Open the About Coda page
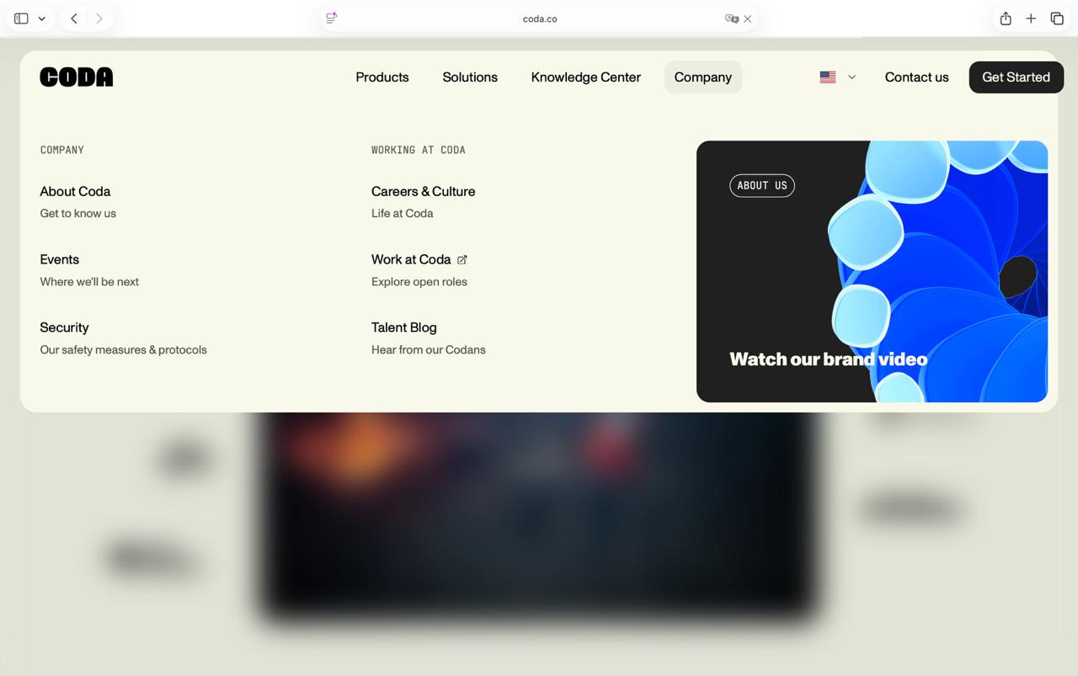The height and width of the screenshot is (676, 1078). [75, 191]
